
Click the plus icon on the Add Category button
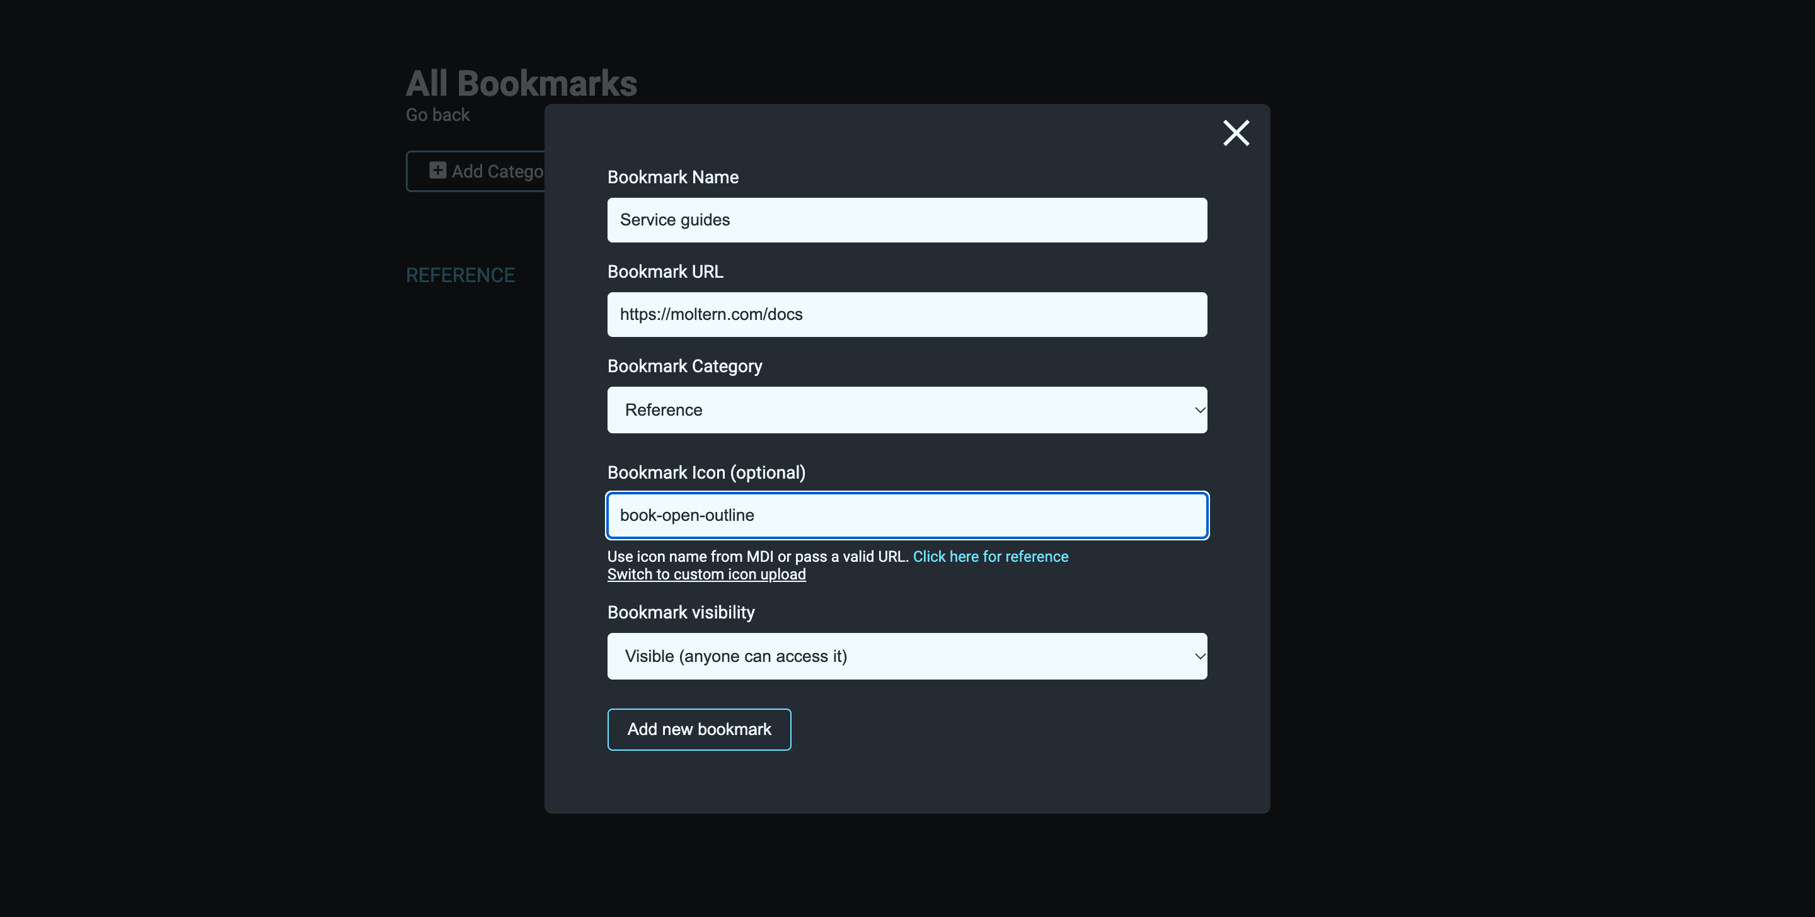pyautogui.click(x=437, y=171)
